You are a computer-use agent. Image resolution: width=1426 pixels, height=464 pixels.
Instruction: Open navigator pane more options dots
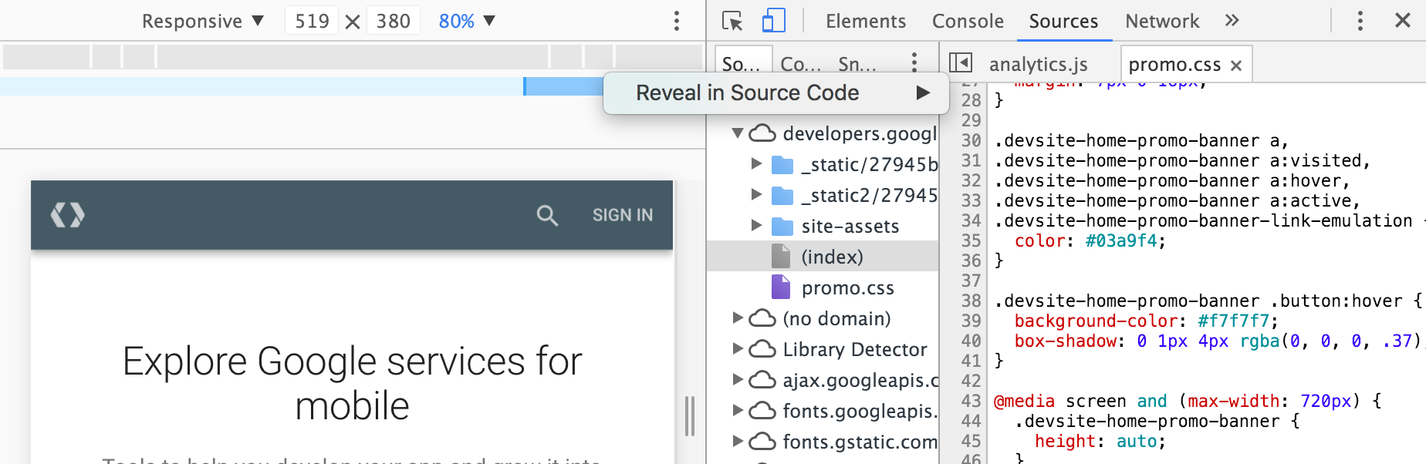click(914, 62)
